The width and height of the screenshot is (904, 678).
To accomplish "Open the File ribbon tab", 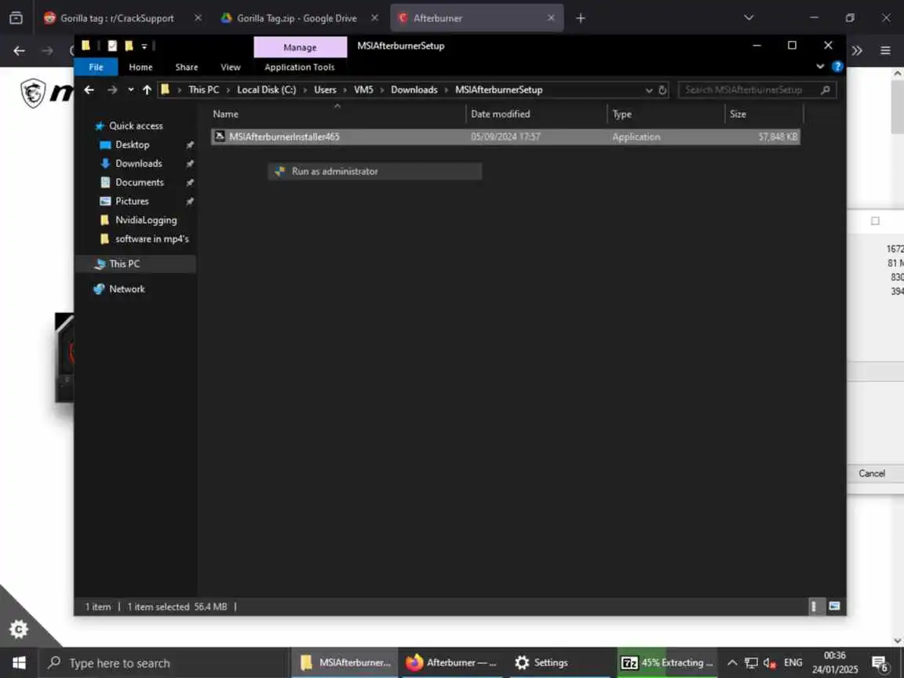I will coord(96,67).
